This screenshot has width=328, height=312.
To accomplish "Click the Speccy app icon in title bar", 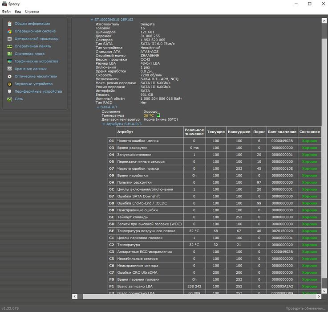I will [4, 4].
